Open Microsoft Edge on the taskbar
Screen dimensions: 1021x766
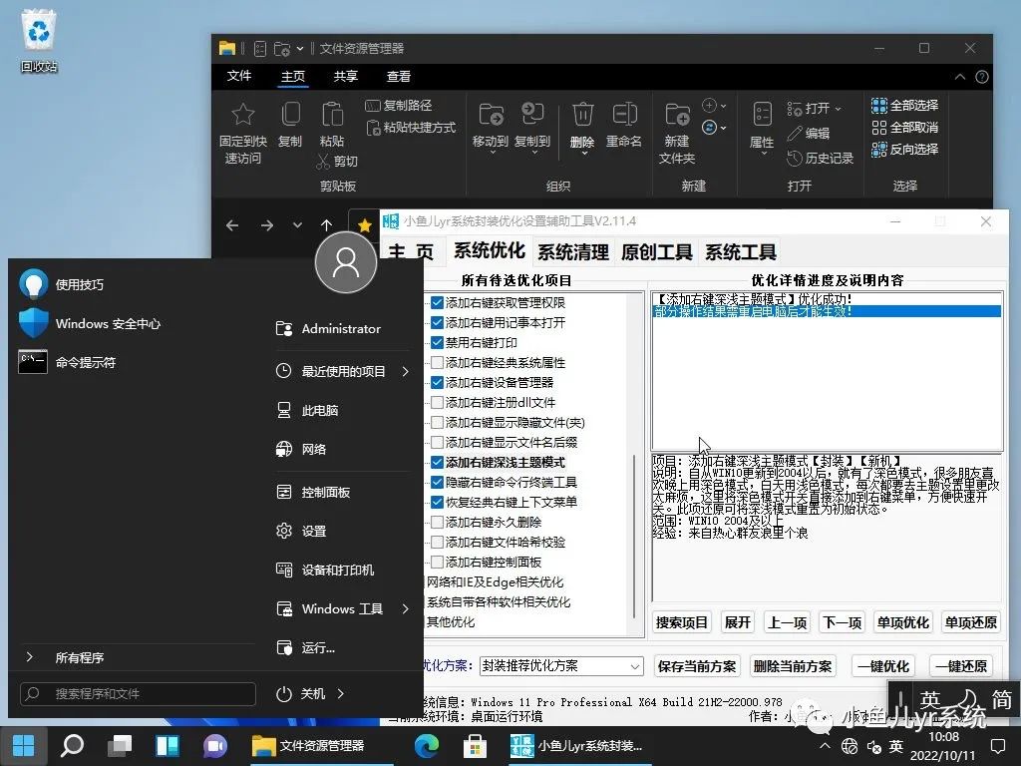427,745
